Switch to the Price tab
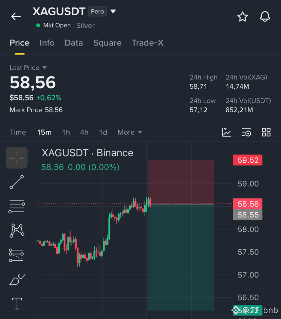This screenshot has width=281, height=319. point(19,43)
